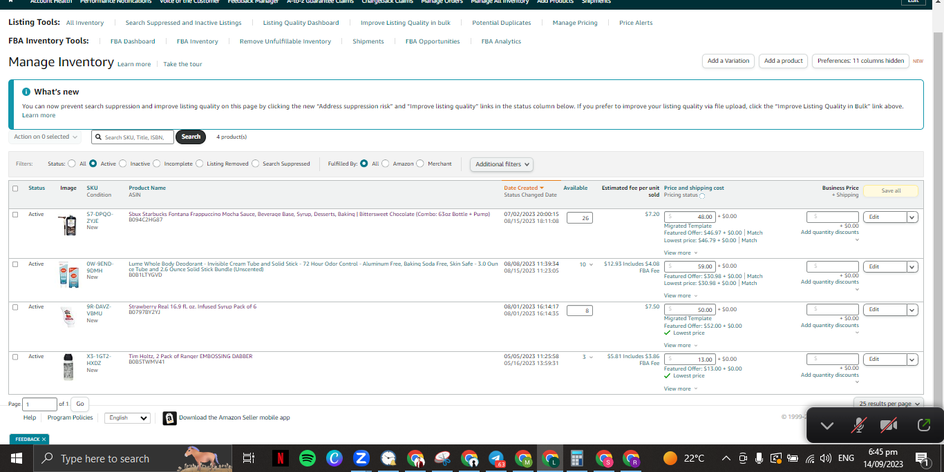Open Edit dropdown arrow for Starbucks row
Viewport: 944px width, 472px height.
coord(912,217)
